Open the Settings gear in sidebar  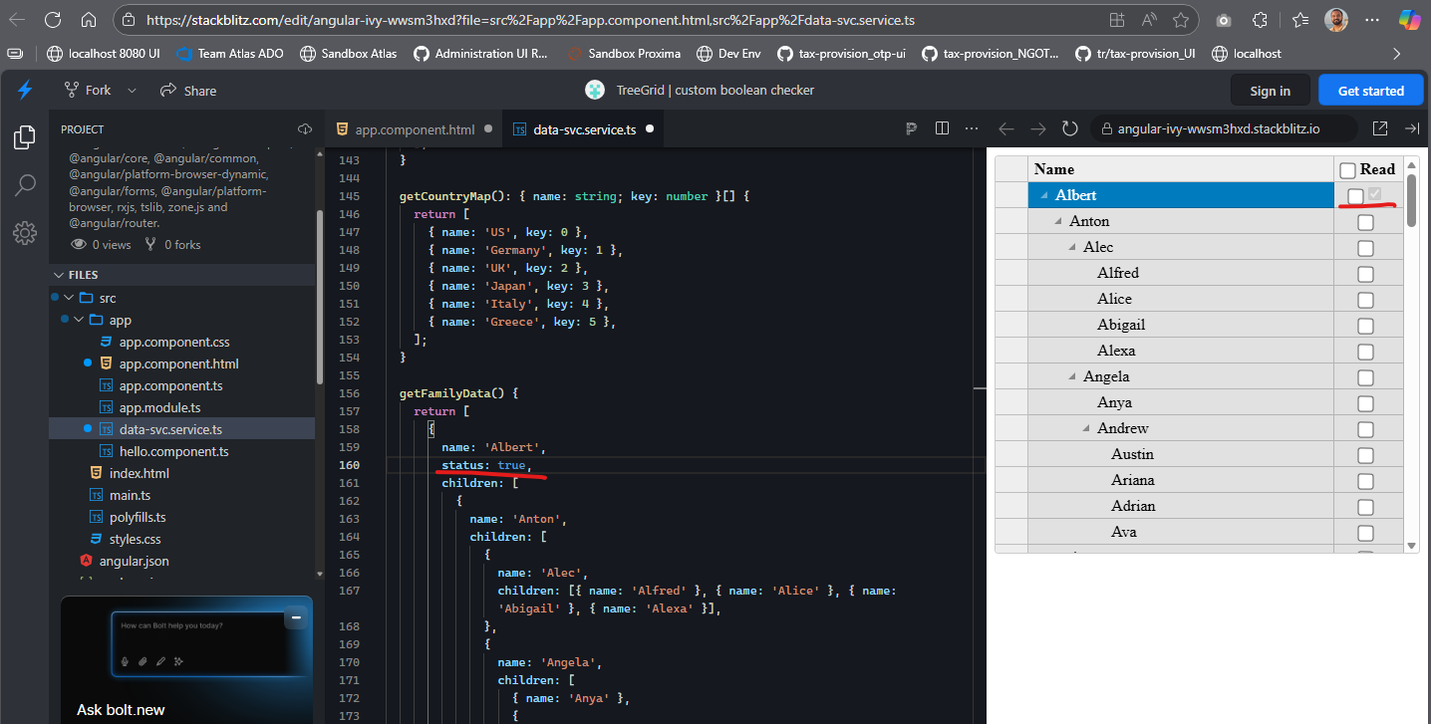[25, 233]
